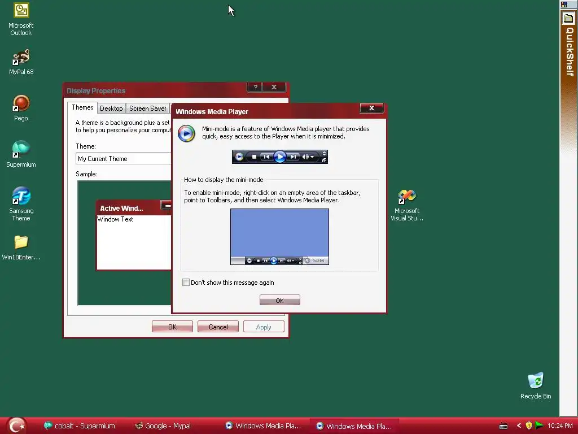The height and width of the screenshot is (434, 578).
Task: Click Apply in the Display Properties window
Action: 264,327
